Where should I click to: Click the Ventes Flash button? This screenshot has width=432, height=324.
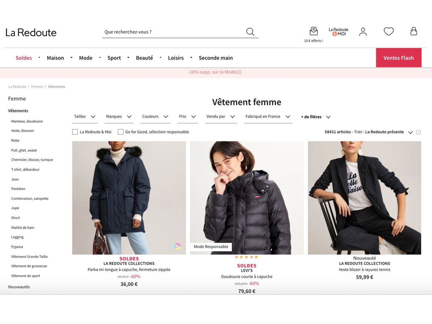coord(399,58)
